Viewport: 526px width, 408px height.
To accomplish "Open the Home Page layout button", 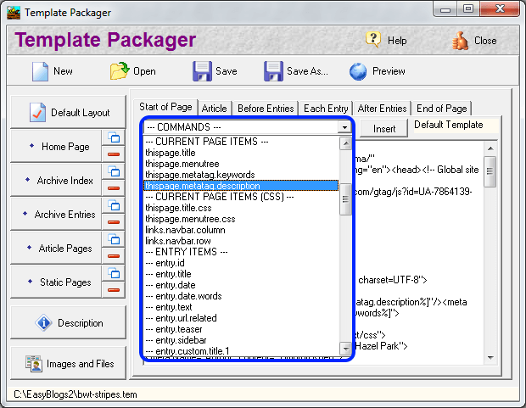I will (56, 146).
